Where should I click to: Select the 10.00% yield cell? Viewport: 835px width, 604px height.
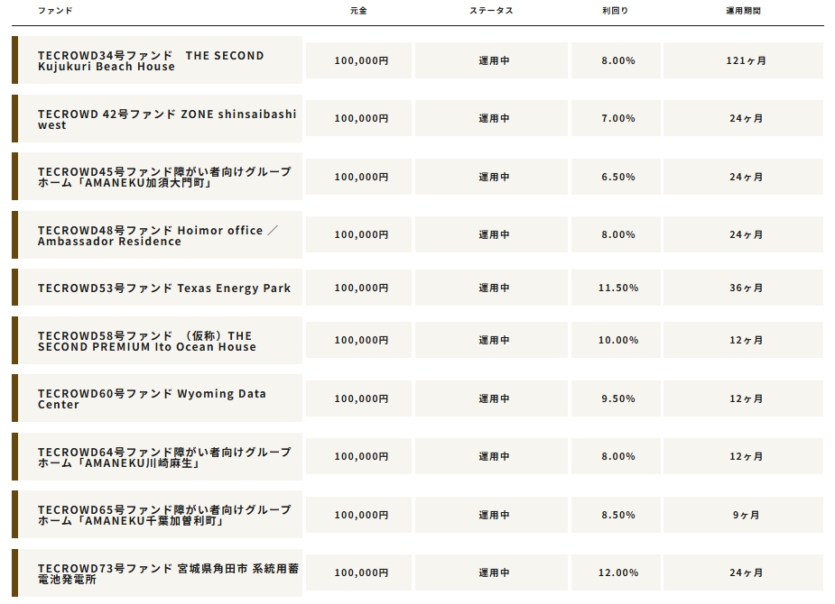[617, 340]
